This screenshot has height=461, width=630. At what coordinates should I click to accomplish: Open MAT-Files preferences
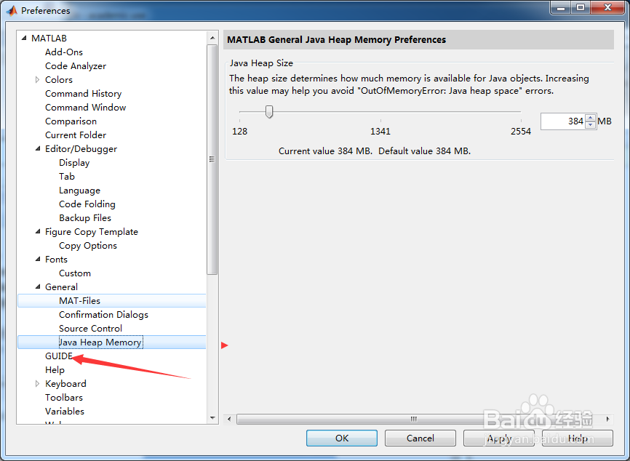112,301
